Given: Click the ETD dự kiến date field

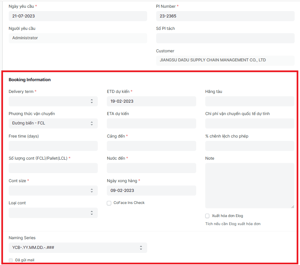Looking at the screenshot, I should (x=151, y=101).
